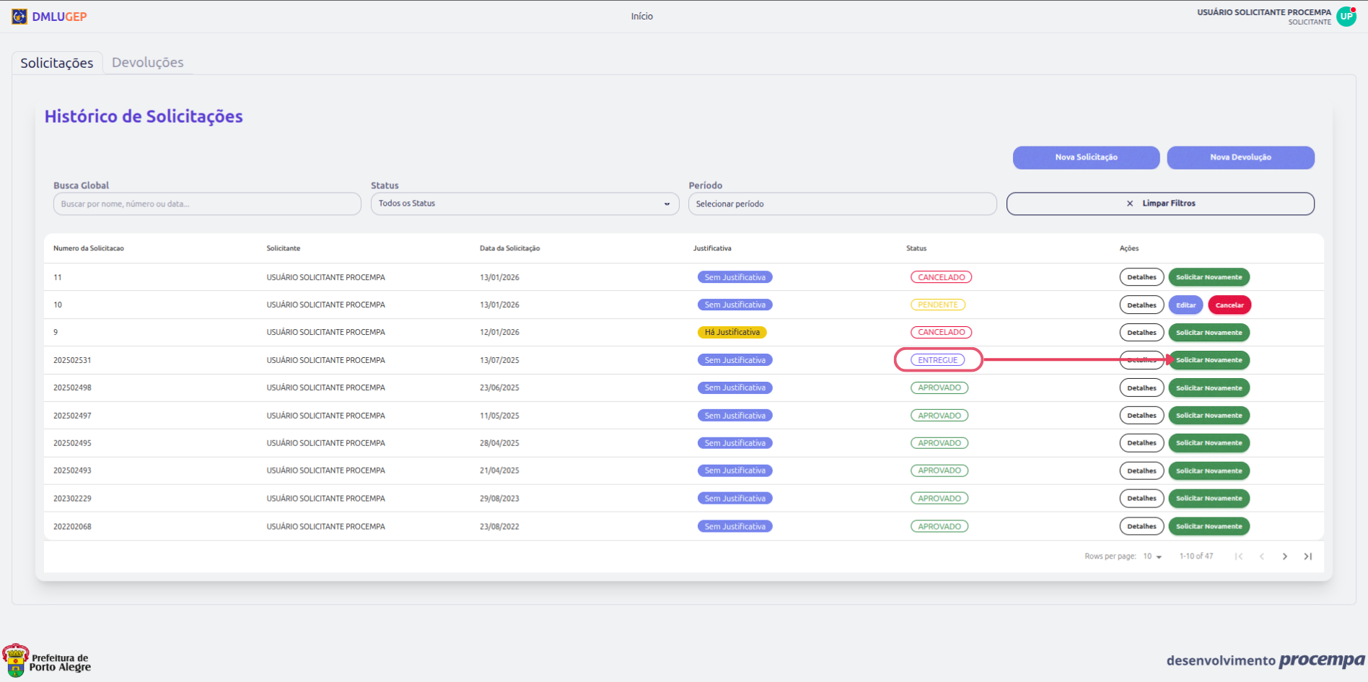
Task: Click the first page arrow
Action: (x=1239, y=556)
